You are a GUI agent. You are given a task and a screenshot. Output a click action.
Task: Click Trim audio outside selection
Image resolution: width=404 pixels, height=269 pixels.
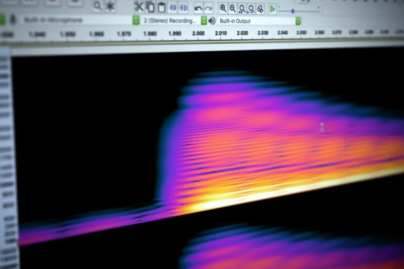(173, 8)
